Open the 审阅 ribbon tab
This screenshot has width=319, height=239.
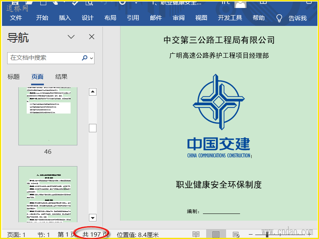pos(179,18)
